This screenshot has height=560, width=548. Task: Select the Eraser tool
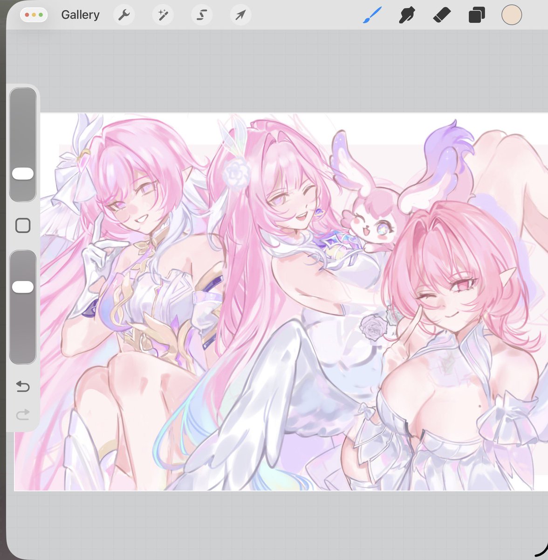point(441,15)
